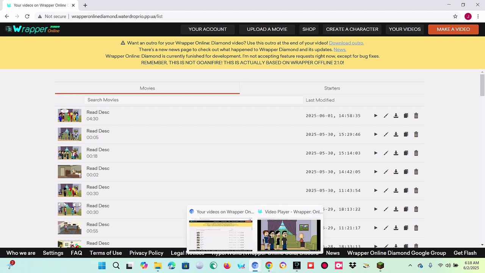Delete the 00:55 Read Desc movie

[416, 228]
